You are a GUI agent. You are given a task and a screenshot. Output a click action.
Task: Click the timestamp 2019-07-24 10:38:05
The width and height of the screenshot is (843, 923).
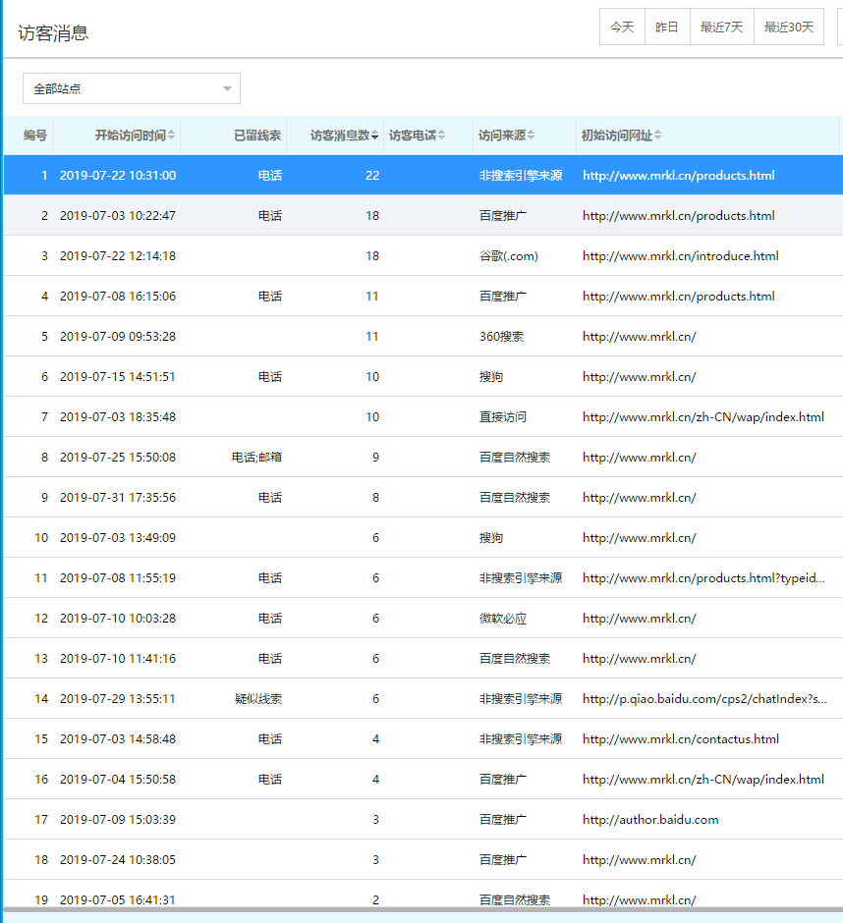(x=118, y=860)
